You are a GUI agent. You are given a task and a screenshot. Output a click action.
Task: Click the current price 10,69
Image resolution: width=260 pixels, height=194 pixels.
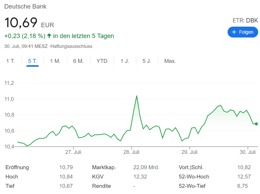pyautogui.click(x=21, y=23)
